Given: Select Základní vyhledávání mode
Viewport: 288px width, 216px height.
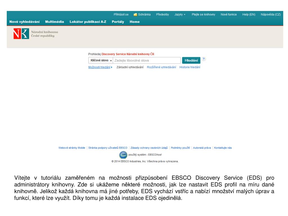Looking at the screenshot, I should (130, 67).
